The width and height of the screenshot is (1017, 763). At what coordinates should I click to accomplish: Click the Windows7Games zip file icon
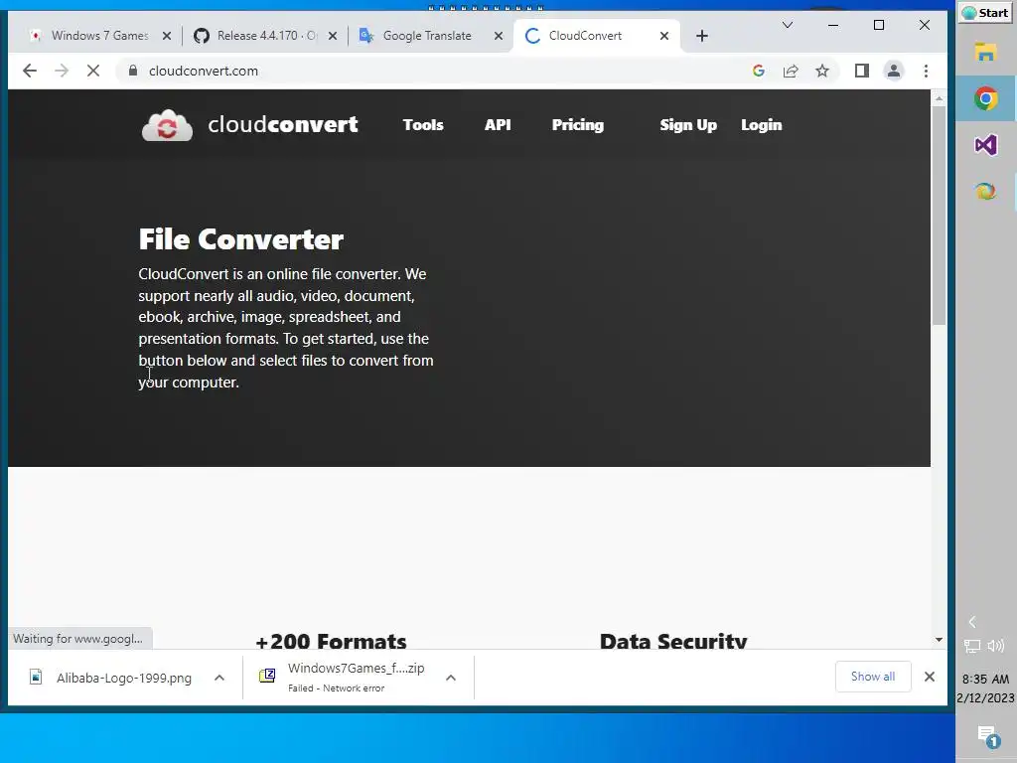267,676
